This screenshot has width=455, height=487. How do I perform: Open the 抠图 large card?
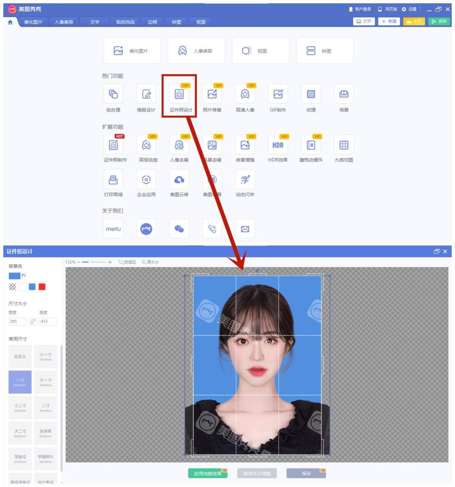pyautogui.click(x=260, y=51)
